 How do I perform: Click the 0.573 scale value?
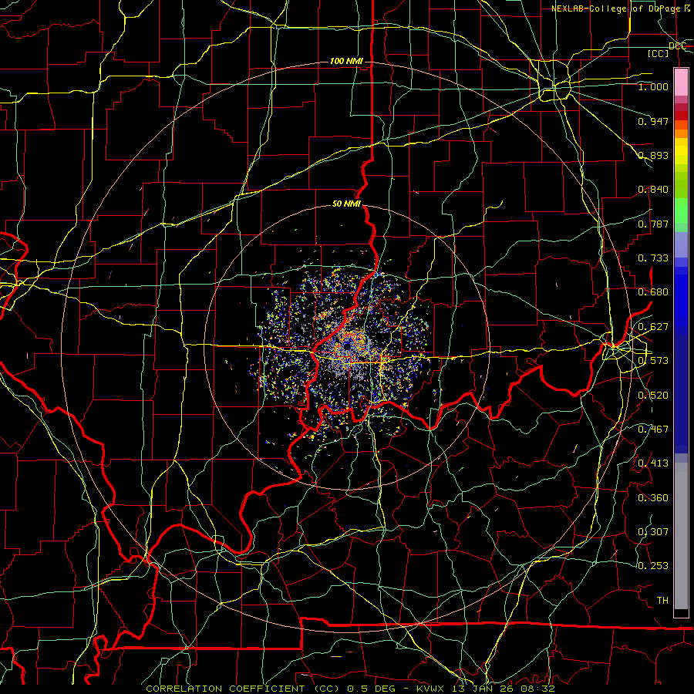pyautogui.click(x=653, y=361)
